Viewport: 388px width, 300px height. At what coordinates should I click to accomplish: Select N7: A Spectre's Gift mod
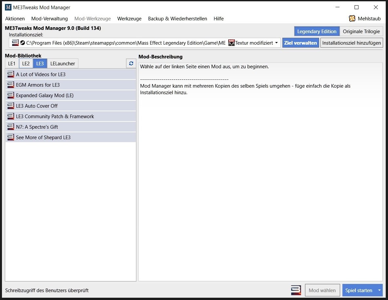(x=71, y=127)
